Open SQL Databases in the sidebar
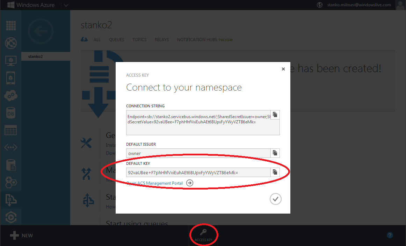This screenshot has width=406, height=246. click(11, 113)
